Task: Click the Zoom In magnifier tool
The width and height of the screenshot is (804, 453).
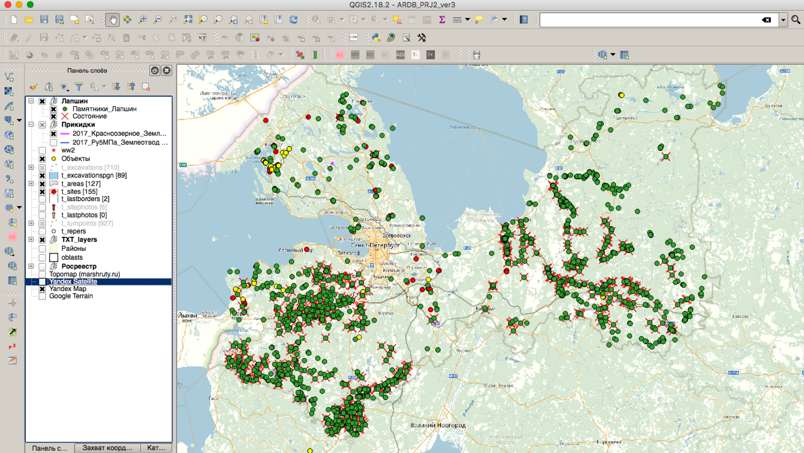Action: click(142, 20)
